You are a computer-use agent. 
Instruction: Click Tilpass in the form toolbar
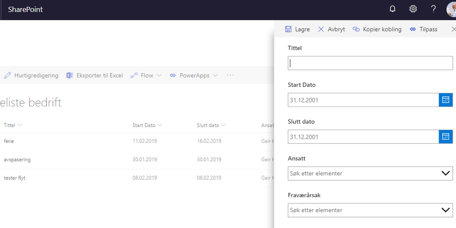tap(424, 29)
